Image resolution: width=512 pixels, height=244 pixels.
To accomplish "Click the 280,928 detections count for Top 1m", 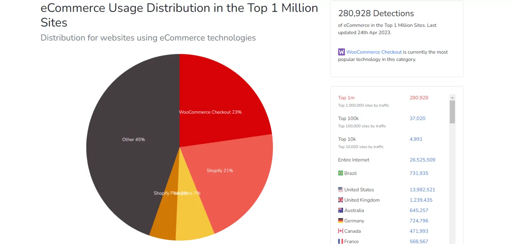I will [419, 98].
